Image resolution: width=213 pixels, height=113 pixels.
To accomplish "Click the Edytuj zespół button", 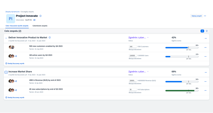I will coord(197,16).
